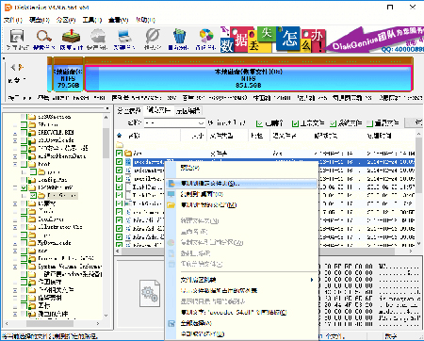Select the 79.5GB NTFS partition block

pyautogui.click(x=68, y=78)
